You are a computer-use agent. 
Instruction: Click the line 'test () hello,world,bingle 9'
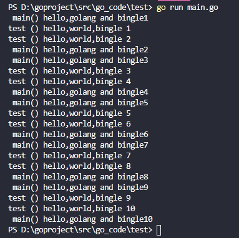(69, 198)
